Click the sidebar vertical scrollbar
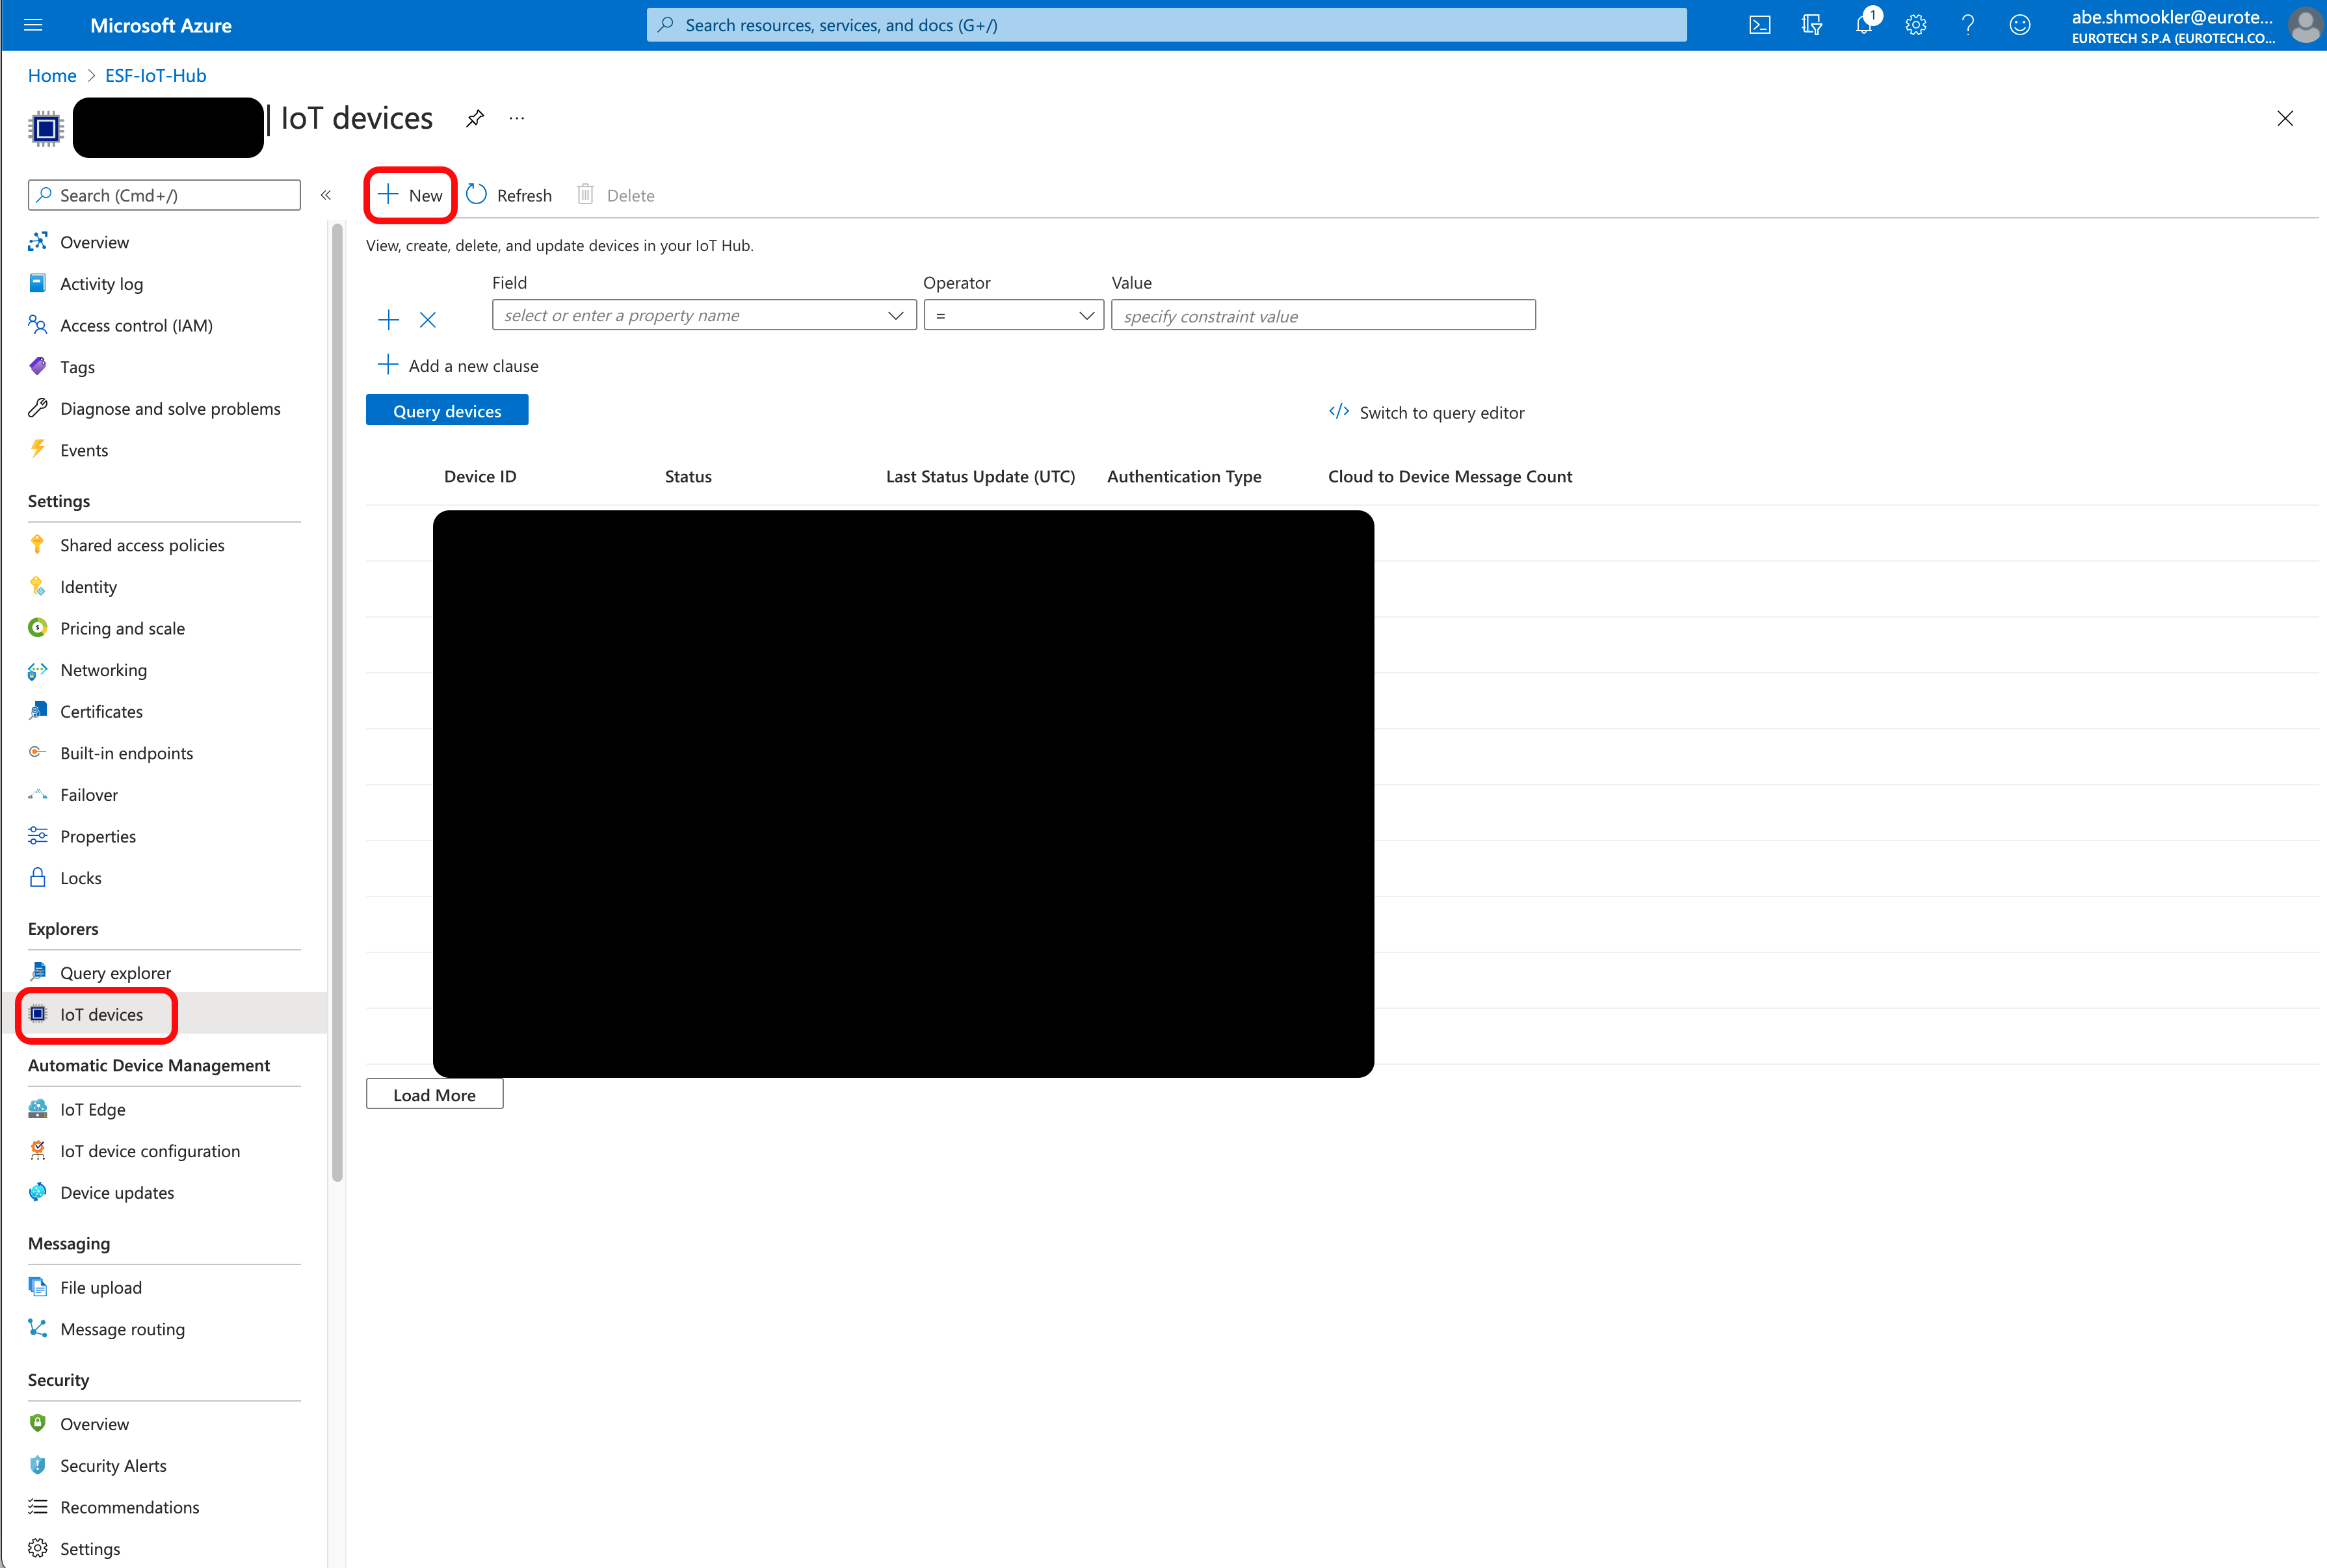Image resolution: width=2327 pixels, height=1568 pixels. point(337,703)
